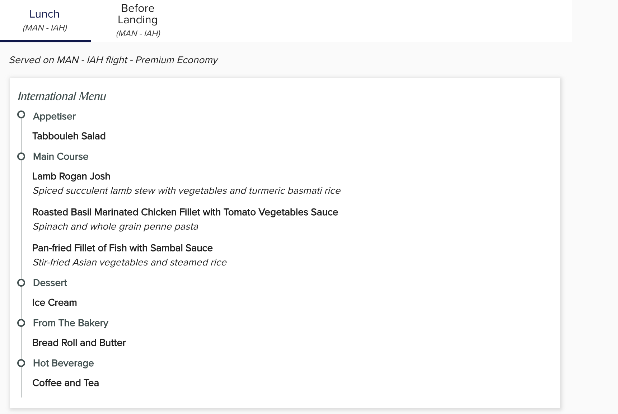Click the International Menu title
The height and width of the screenshot is (414, 618).
coord(62,96)
